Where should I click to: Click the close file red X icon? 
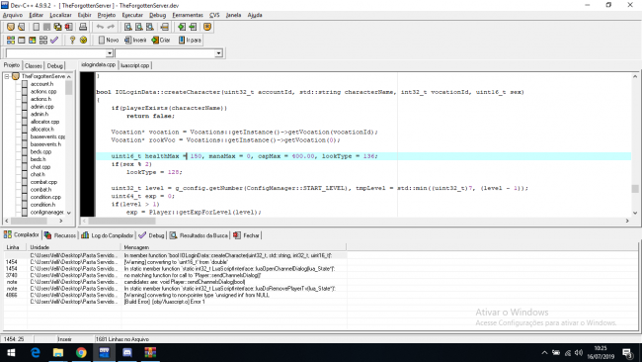68,27
